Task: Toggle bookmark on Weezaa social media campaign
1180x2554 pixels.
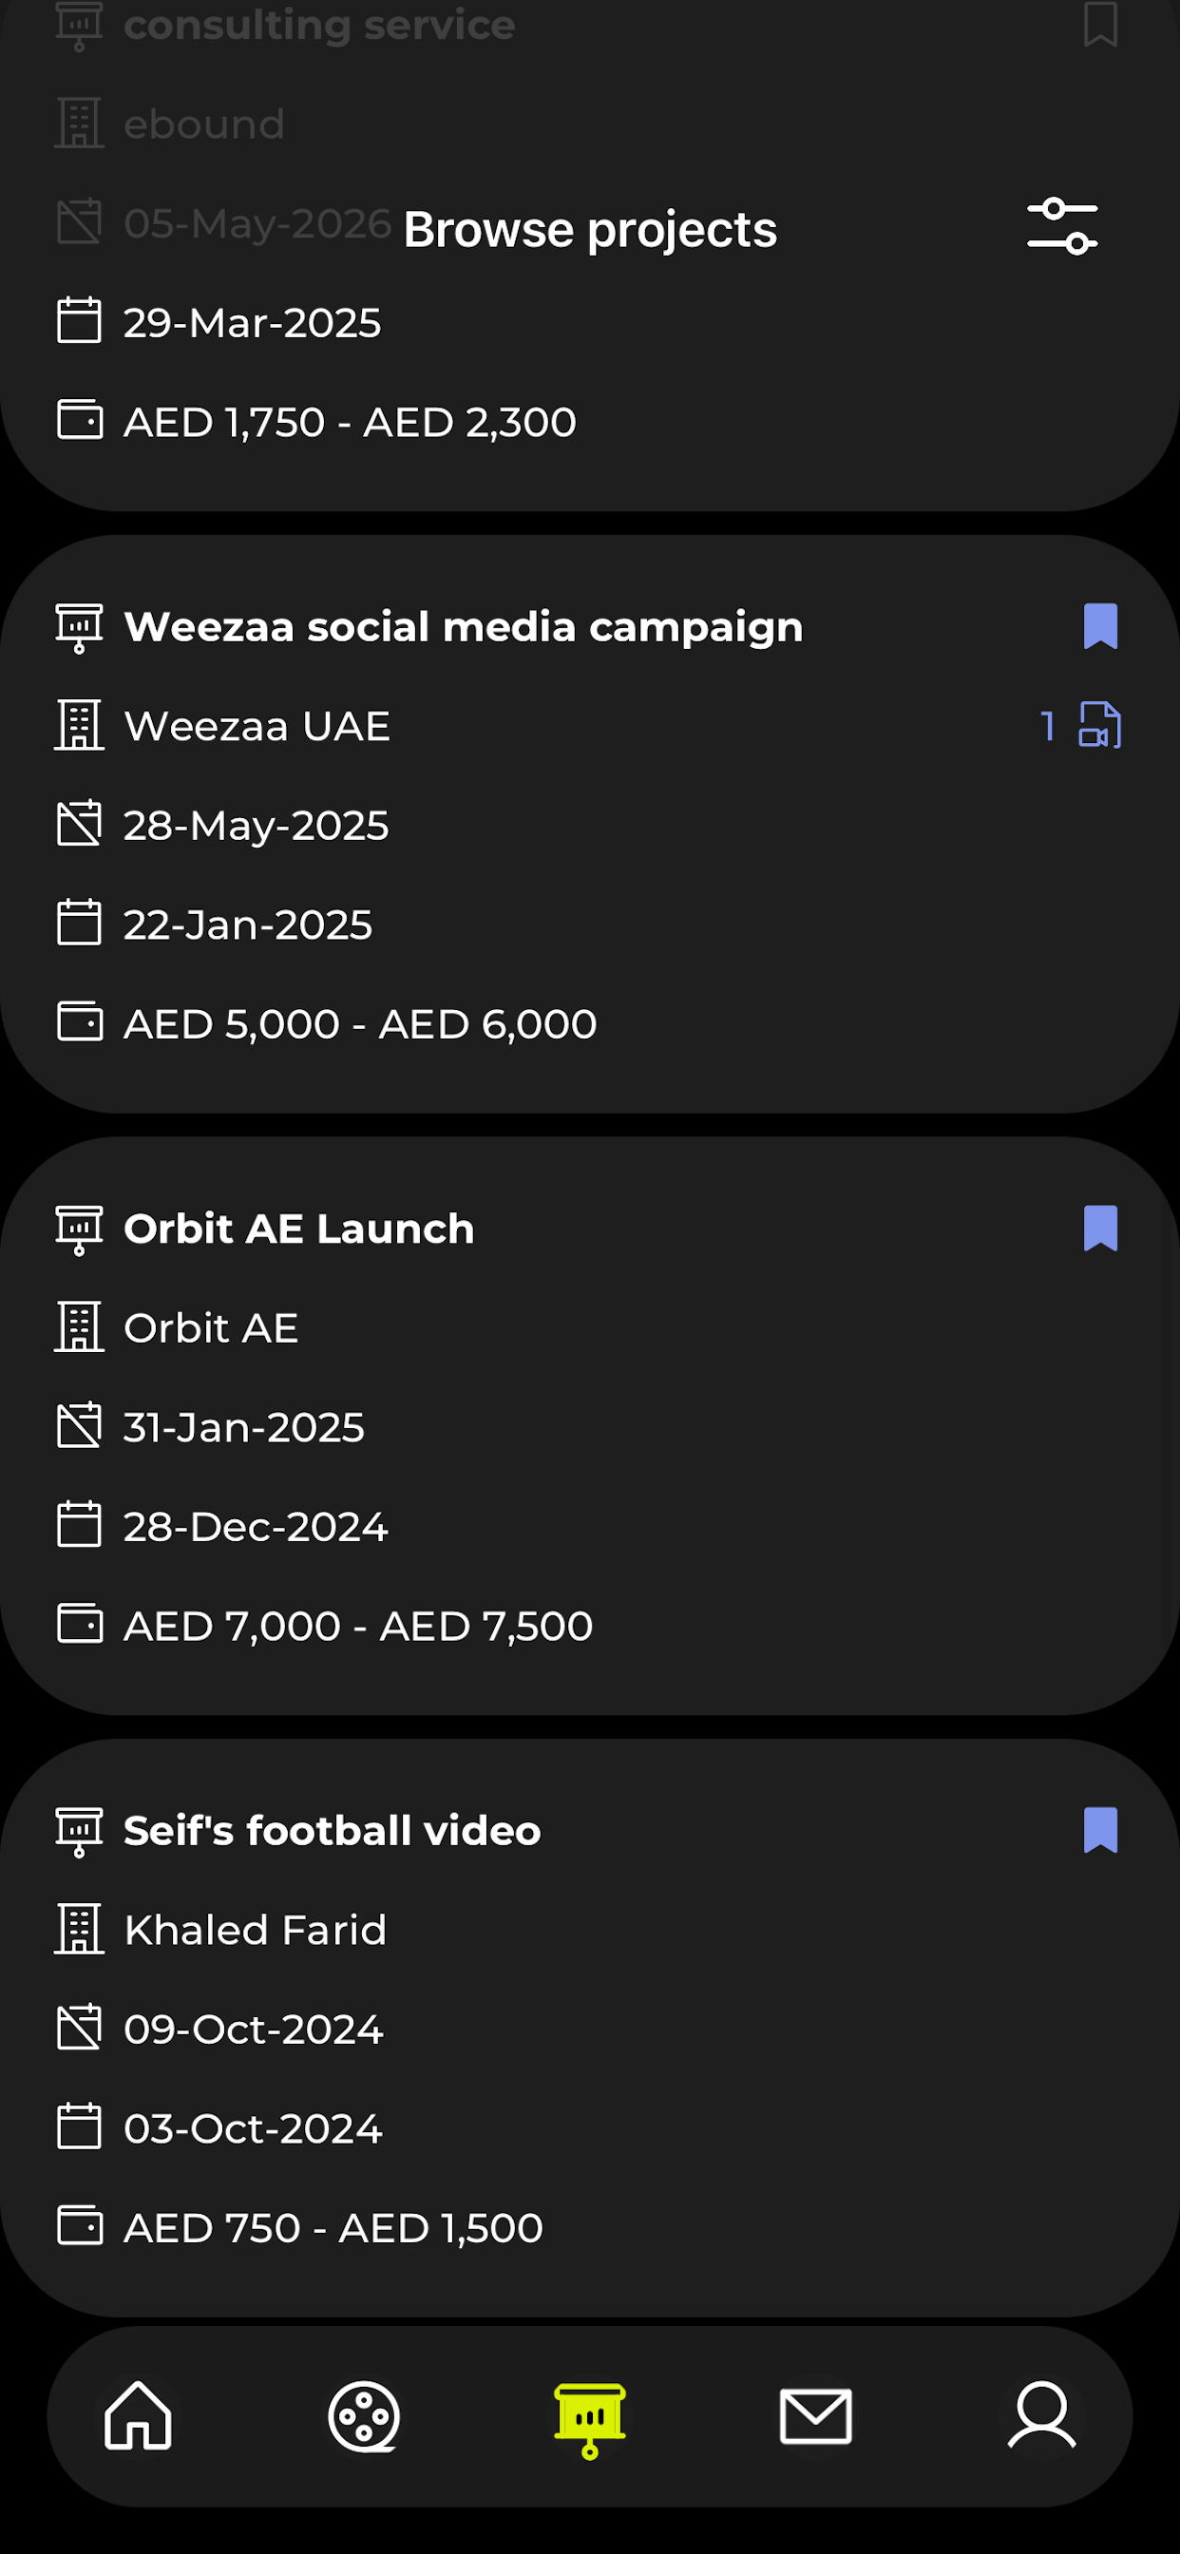Action: (1099, 626)
